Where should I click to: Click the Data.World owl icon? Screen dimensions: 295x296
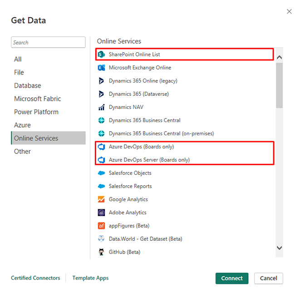pos(101,239)
